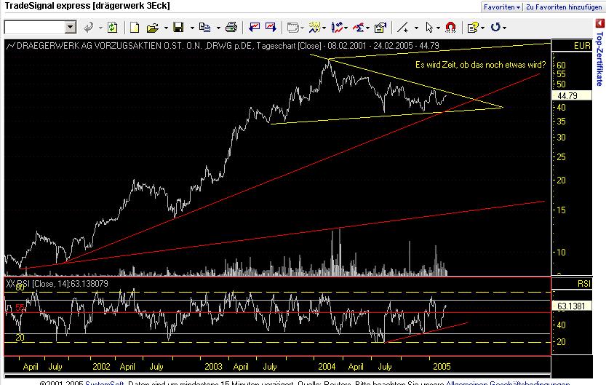
Task: Expand the dropdown beside sigma indicator icon
Action: click(x=367, y=28)
